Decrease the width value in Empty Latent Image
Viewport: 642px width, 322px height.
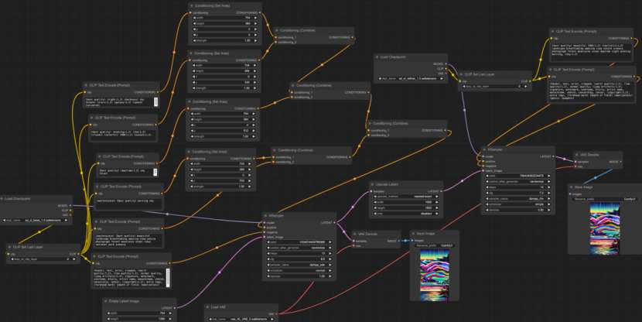108,313
